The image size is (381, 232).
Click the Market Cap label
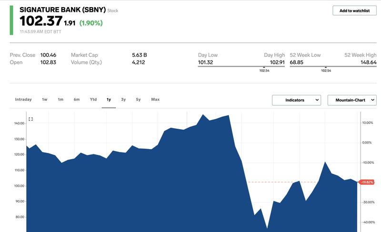tap(84, 55)
